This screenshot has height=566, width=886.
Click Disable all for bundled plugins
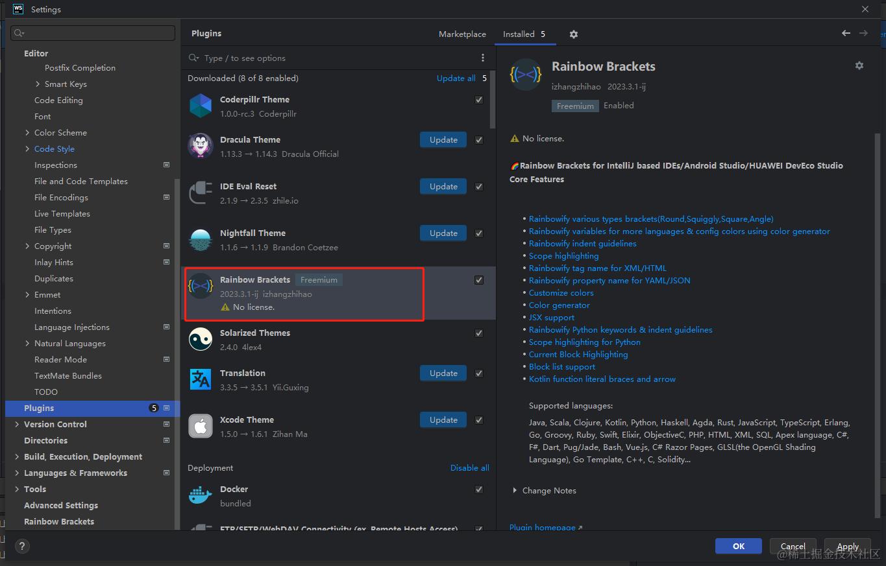470,467
